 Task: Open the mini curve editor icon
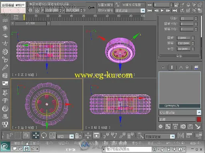(16, 18)
